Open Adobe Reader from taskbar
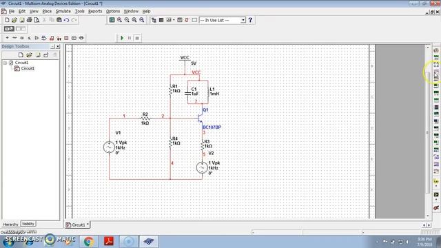Viewport: 441px width, 248px height. pyautogui.click(x=109, y=242)
